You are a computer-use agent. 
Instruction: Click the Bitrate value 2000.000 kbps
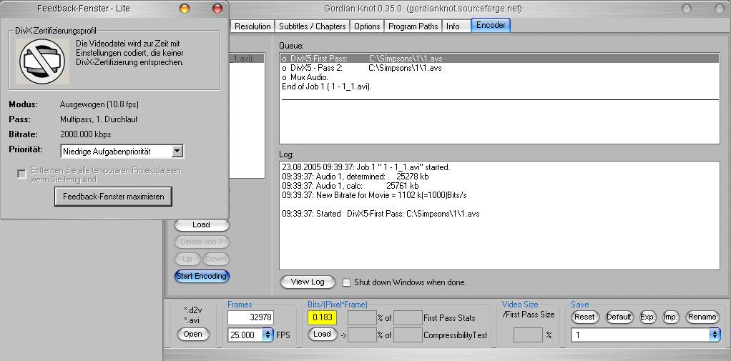tap(86, 134)
